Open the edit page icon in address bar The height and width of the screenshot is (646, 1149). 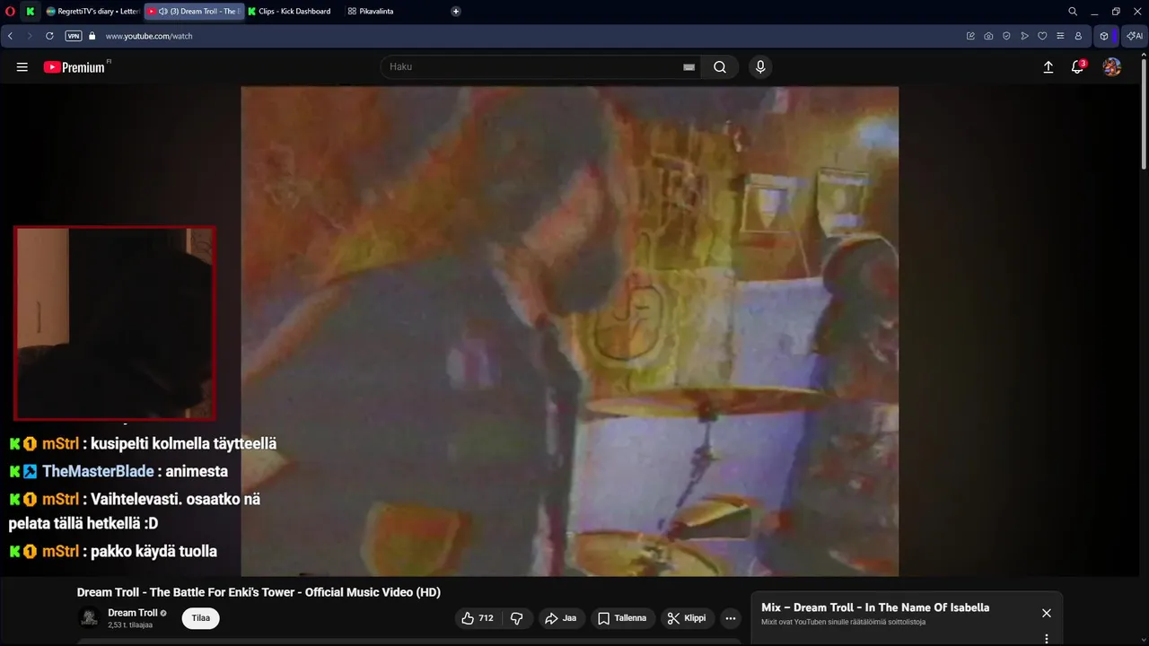(970, 36)
